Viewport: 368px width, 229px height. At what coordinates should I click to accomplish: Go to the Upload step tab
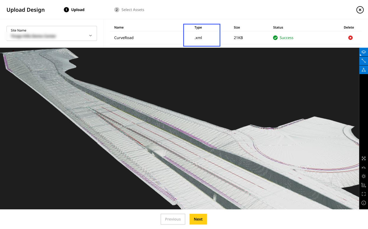point(74,10)
